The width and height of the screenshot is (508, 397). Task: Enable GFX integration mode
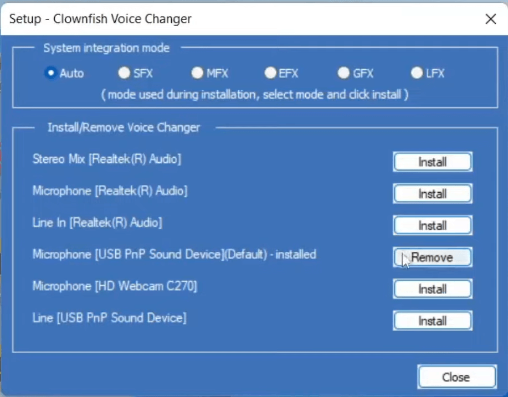(343, 73)
